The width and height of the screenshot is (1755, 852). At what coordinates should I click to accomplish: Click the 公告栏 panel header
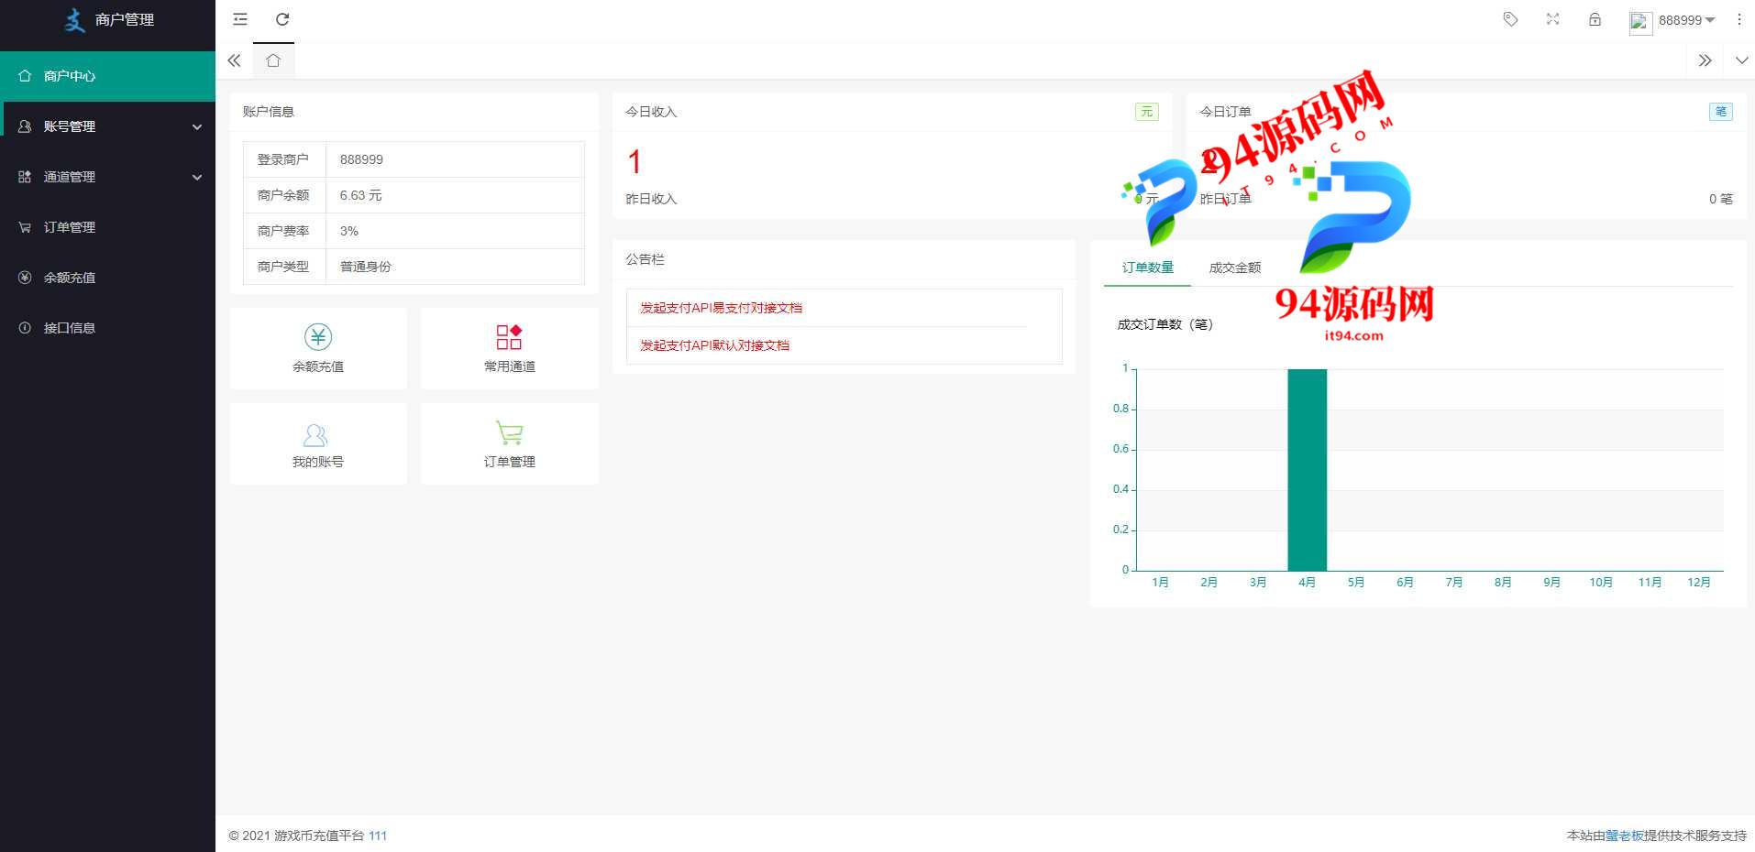click(x=645, y=259)
